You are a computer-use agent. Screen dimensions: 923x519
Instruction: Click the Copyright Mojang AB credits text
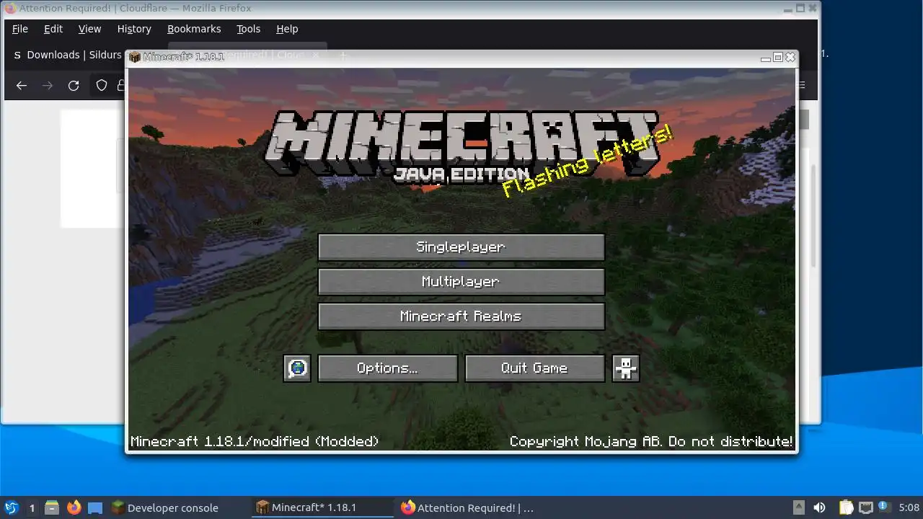pyautogui.click(x=650, y=441)
